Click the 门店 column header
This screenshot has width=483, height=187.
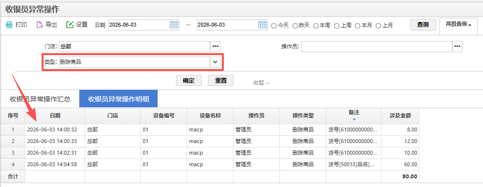coord(113,116)
